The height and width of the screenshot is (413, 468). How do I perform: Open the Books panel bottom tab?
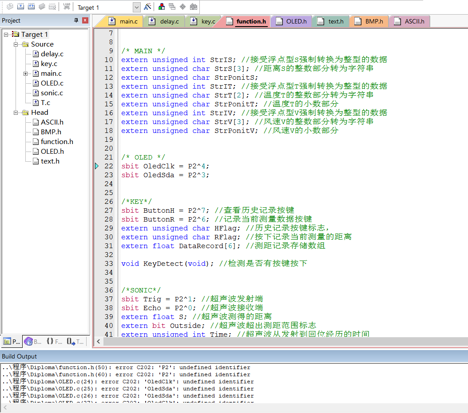pos(33,342)
